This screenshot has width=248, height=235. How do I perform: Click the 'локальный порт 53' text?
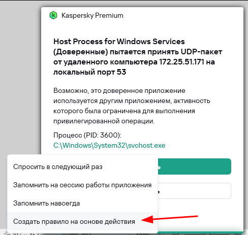click(x=90, y=72)
